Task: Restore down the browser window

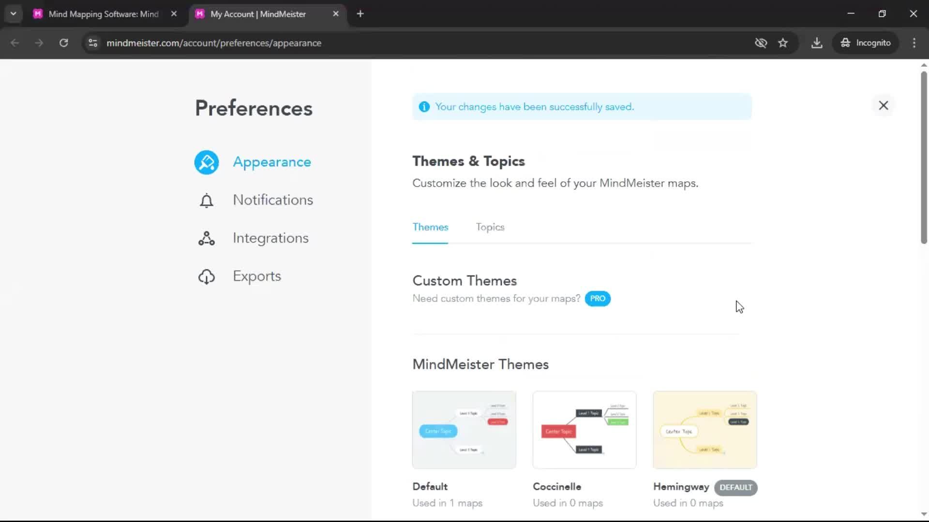Action: (x=882, y=14)
